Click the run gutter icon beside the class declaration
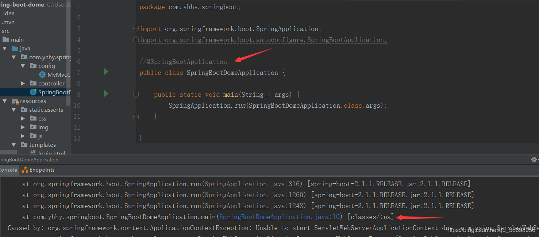This screenshot has width=539, height=237. pyautogui.click(x=106, y=72)
